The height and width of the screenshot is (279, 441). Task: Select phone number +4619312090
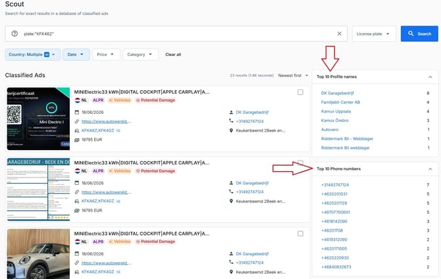[x=334, y=240]
